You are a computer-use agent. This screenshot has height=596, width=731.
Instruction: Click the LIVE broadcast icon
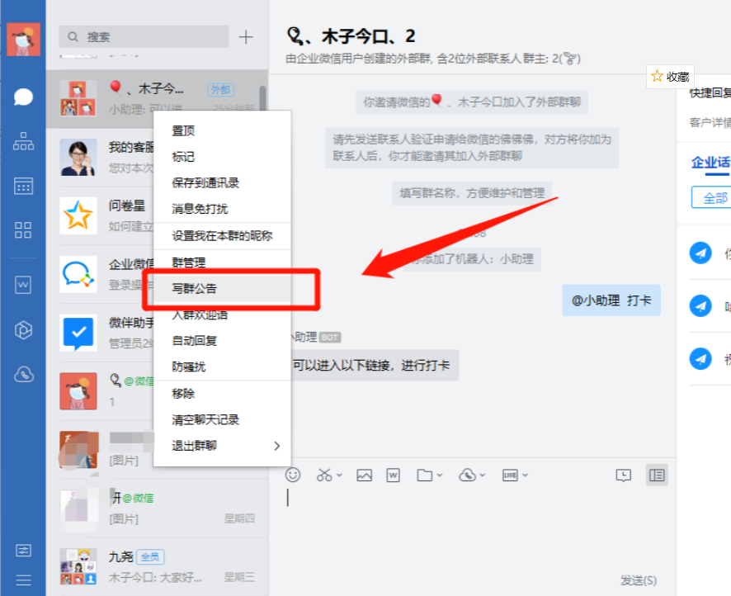tap(510, 475)
